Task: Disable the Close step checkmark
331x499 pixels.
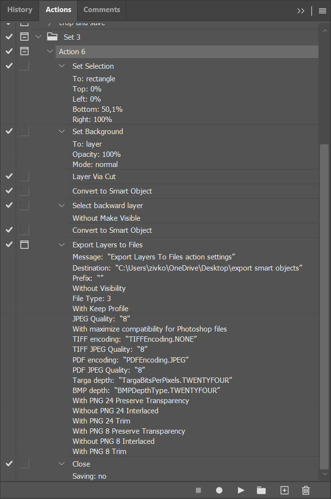Action: point(9,464)
